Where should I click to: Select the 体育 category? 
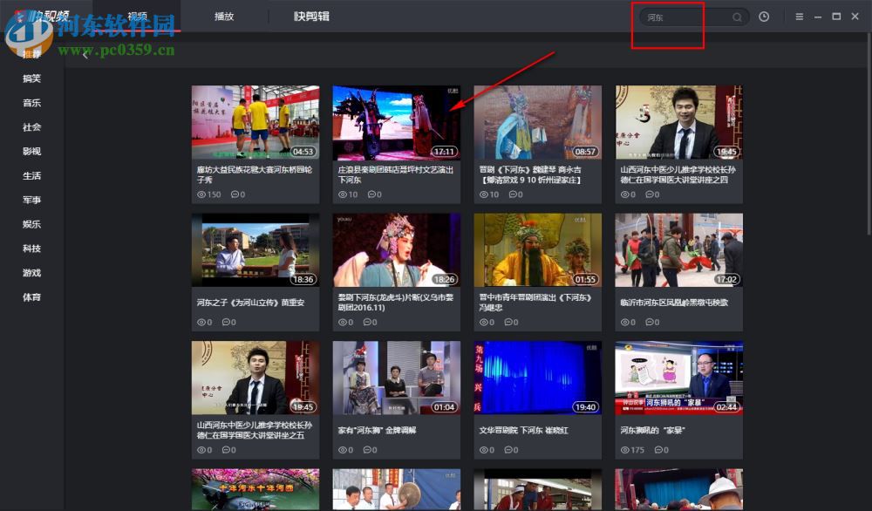tap(31, 297)
